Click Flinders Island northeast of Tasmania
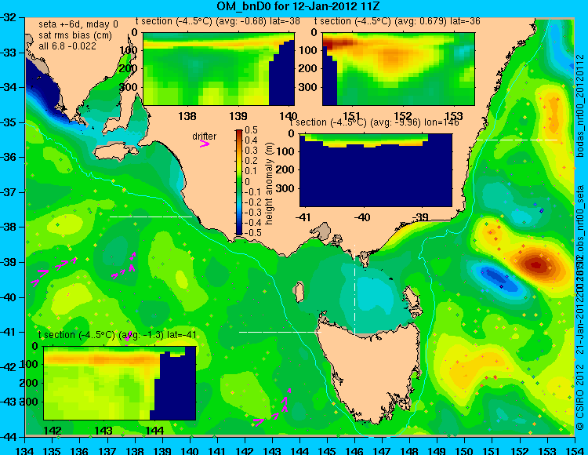 (411, 298)
